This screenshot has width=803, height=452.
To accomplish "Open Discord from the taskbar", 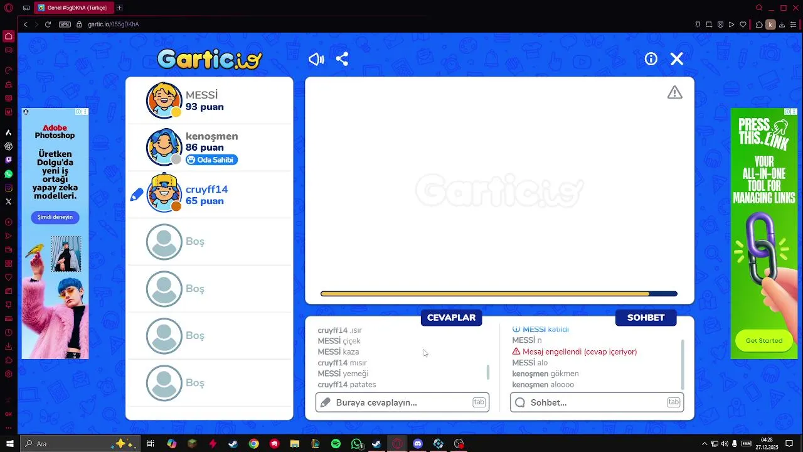I will coord(418,444).
